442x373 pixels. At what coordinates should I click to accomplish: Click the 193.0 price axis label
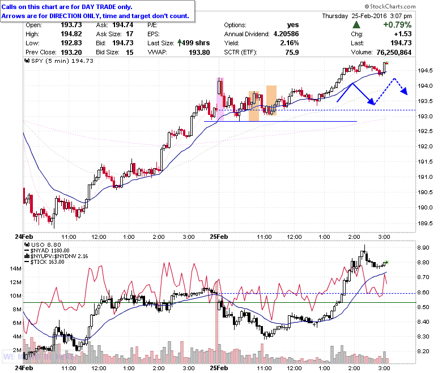425,116
